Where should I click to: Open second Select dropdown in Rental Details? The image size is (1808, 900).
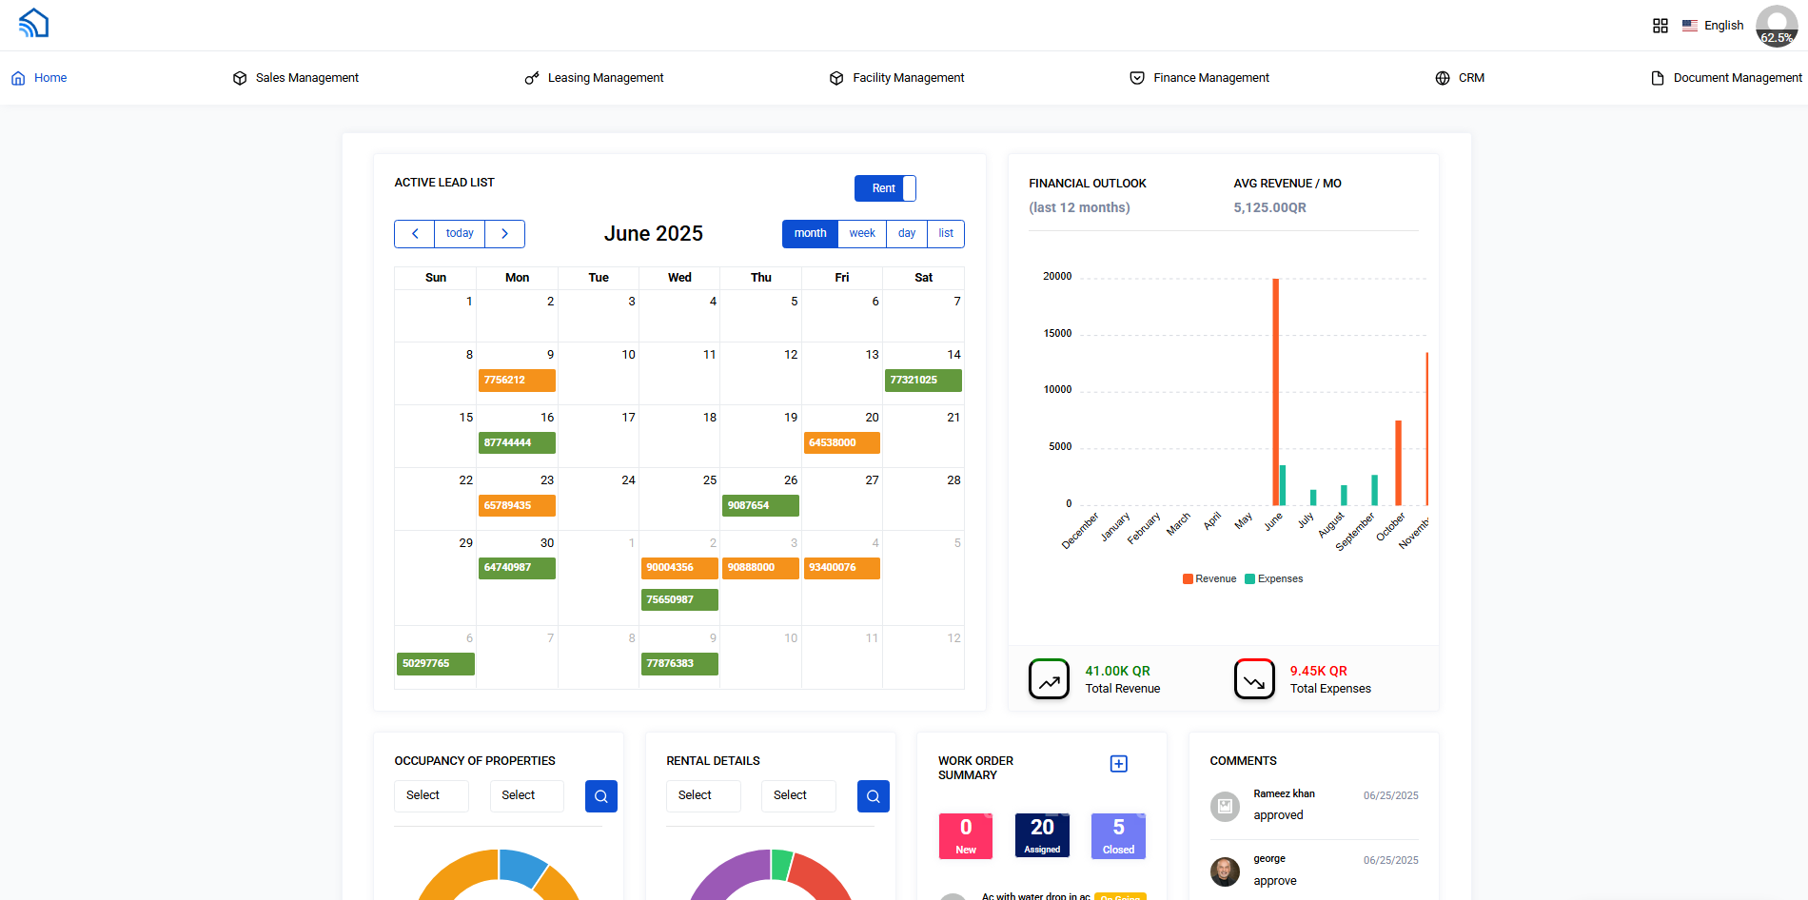798,796
